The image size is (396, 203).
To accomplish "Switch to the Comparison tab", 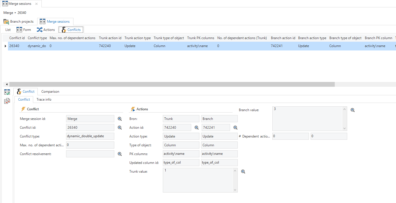I will click(50, 92).
